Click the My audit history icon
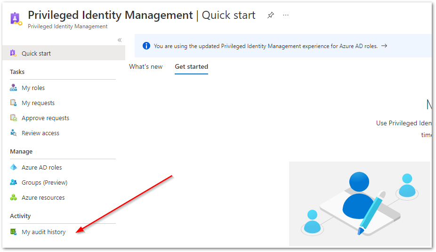This screenshot has height=252, width=436. pos(13,232)
